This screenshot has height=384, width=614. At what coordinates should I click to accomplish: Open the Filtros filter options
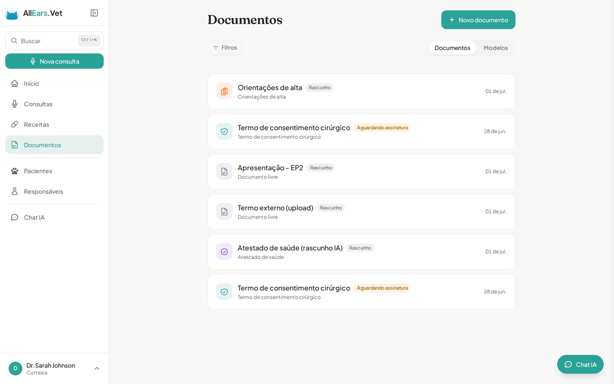point(225,48)
